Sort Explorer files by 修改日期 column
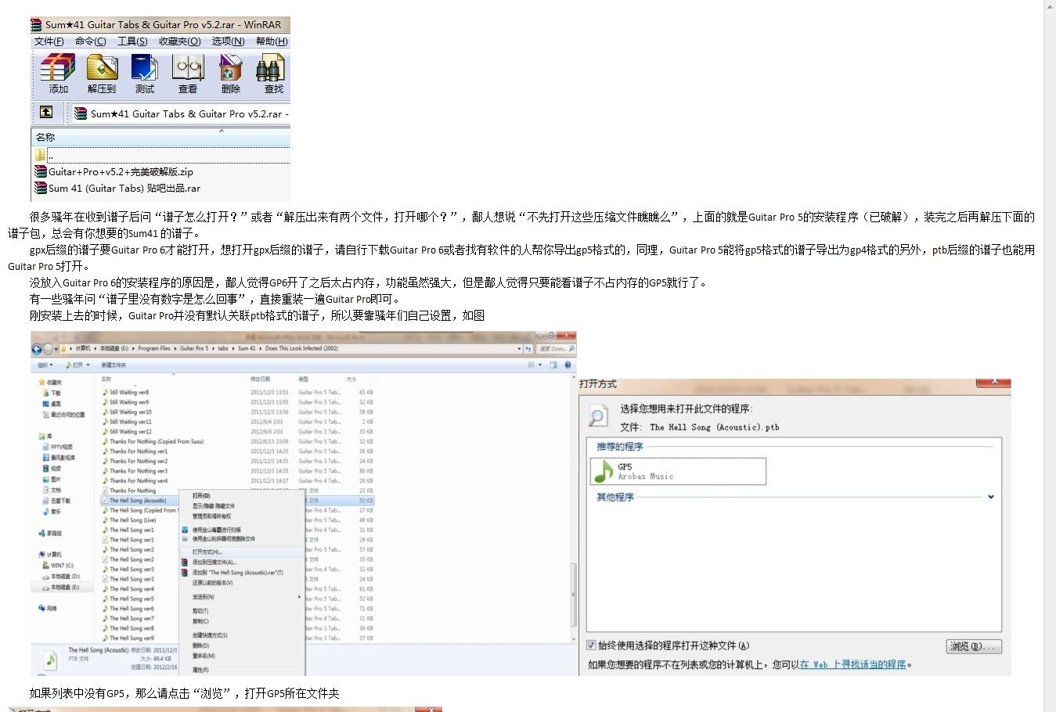 click(260, 379)
